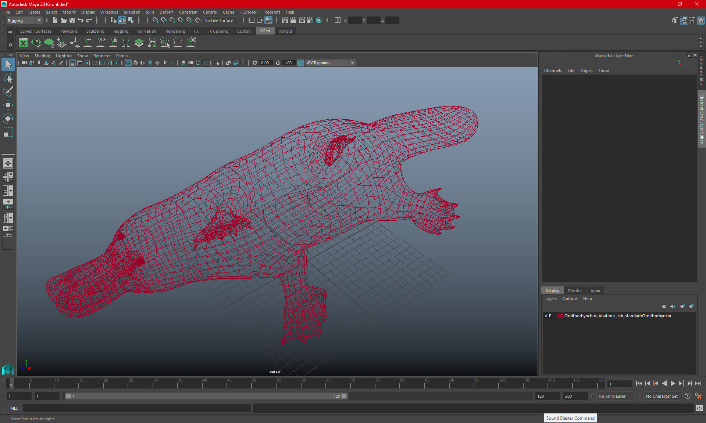Screen dimensions: 706x423
Task: Toggle select by object type mode
Action: [122, 21]
